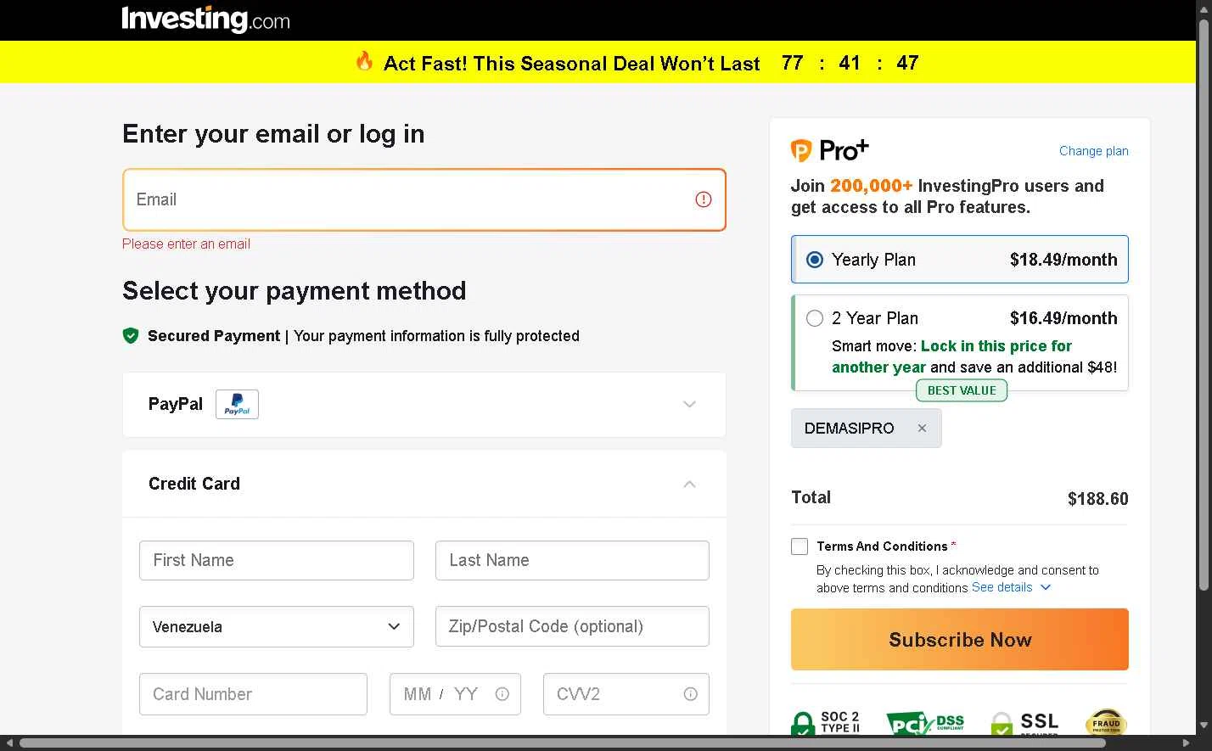Click the PCI DSS compliance badge
The height and width of the screenshot is (751, 1212).
[925, 723]
